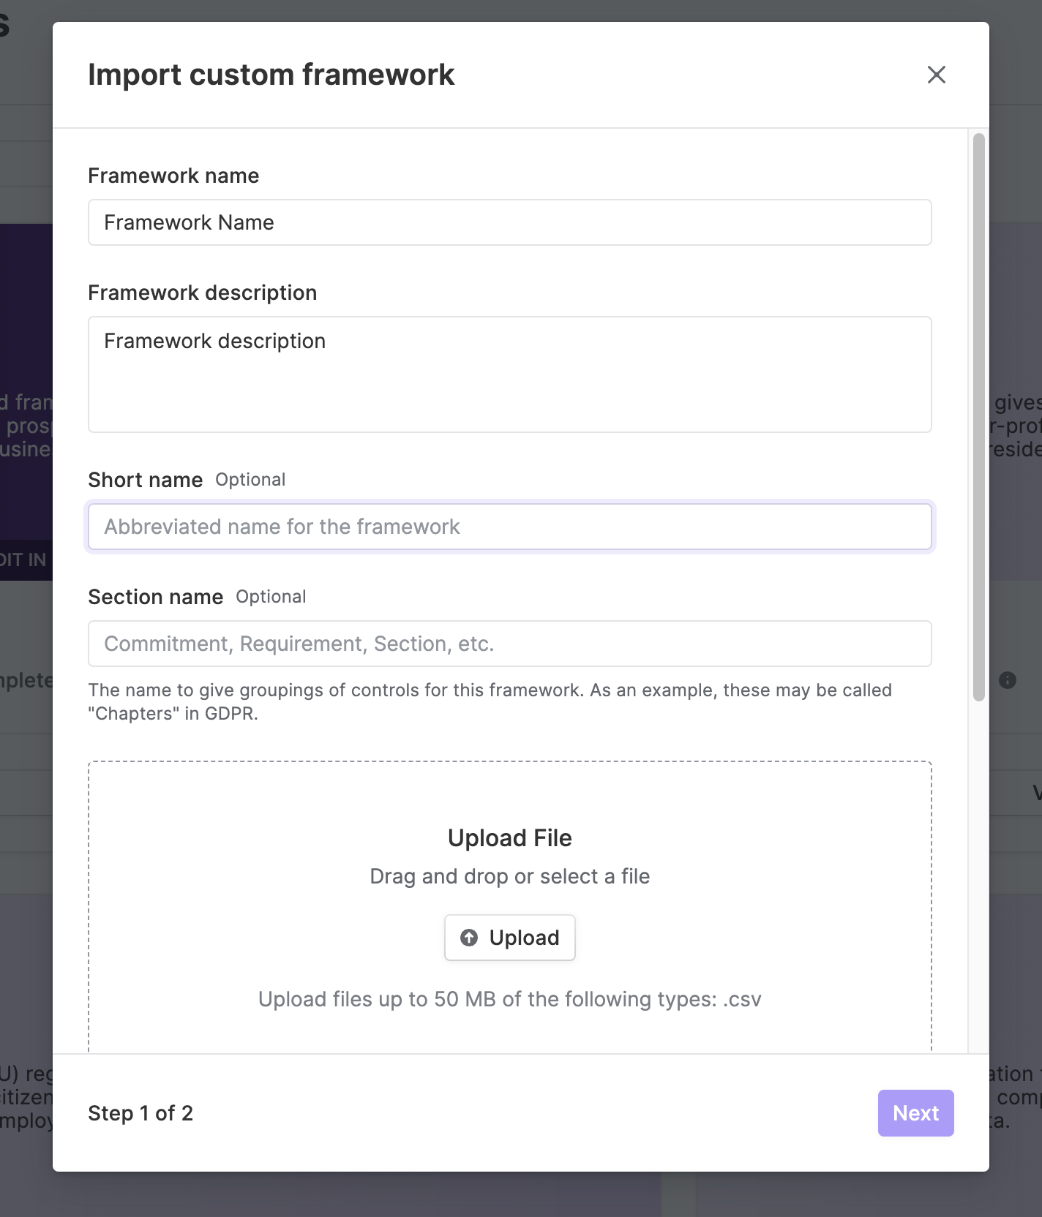
Task: Select the Short name input field
Action: (x=510, y=527)
